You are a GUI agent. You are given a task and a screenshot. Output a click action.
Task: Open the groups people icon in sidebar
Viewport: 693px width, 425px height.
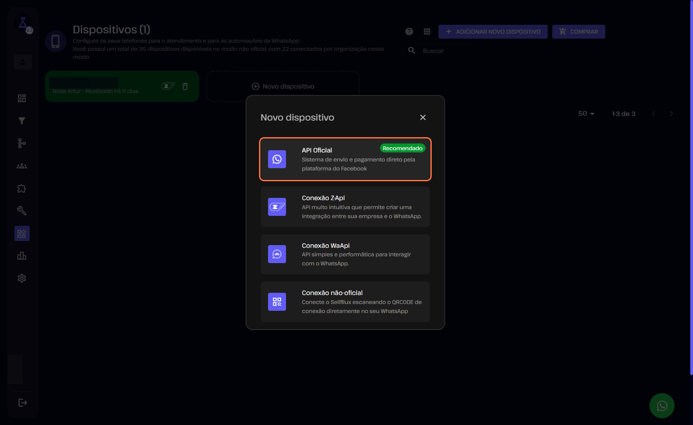[22, 166]
